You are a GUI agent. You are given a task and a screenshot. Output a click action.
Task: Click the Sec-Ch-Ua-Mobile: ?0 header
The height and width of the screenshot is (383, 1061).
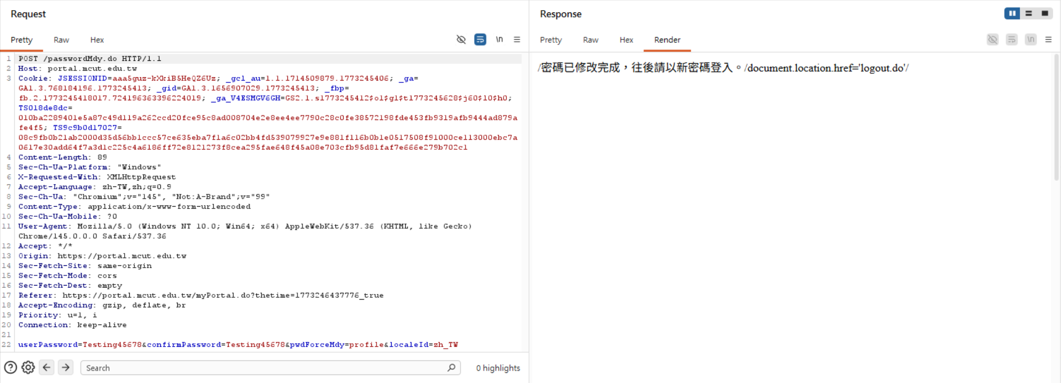[x=68, y=216]
